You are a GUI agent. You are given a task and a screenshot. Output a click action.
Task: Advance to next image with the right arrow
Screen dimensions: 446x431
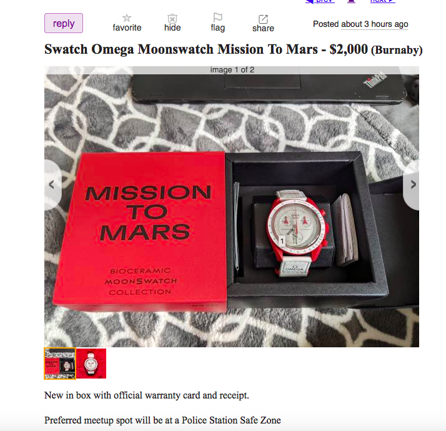click(x=412, y=184)
